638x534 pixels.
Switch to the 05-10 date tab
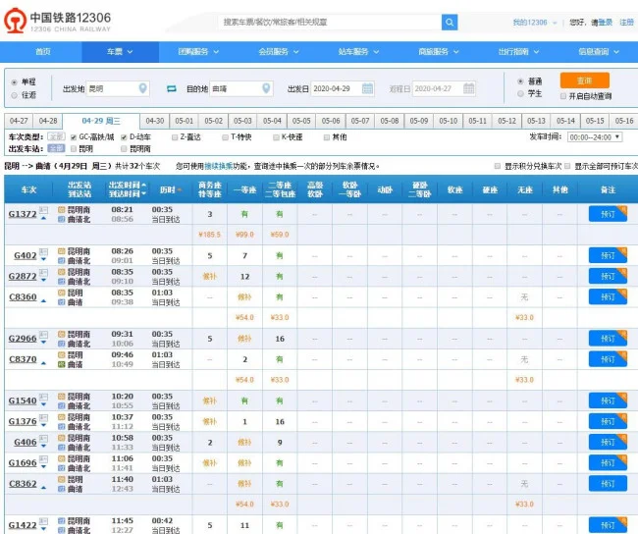pyautogui.click(x=448, y=121)
